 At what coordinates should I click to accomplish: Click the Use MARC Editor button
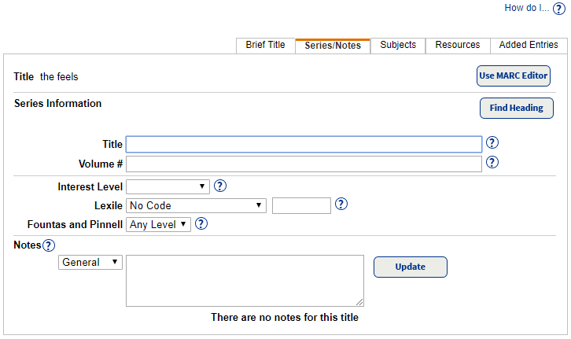point(514,76)
